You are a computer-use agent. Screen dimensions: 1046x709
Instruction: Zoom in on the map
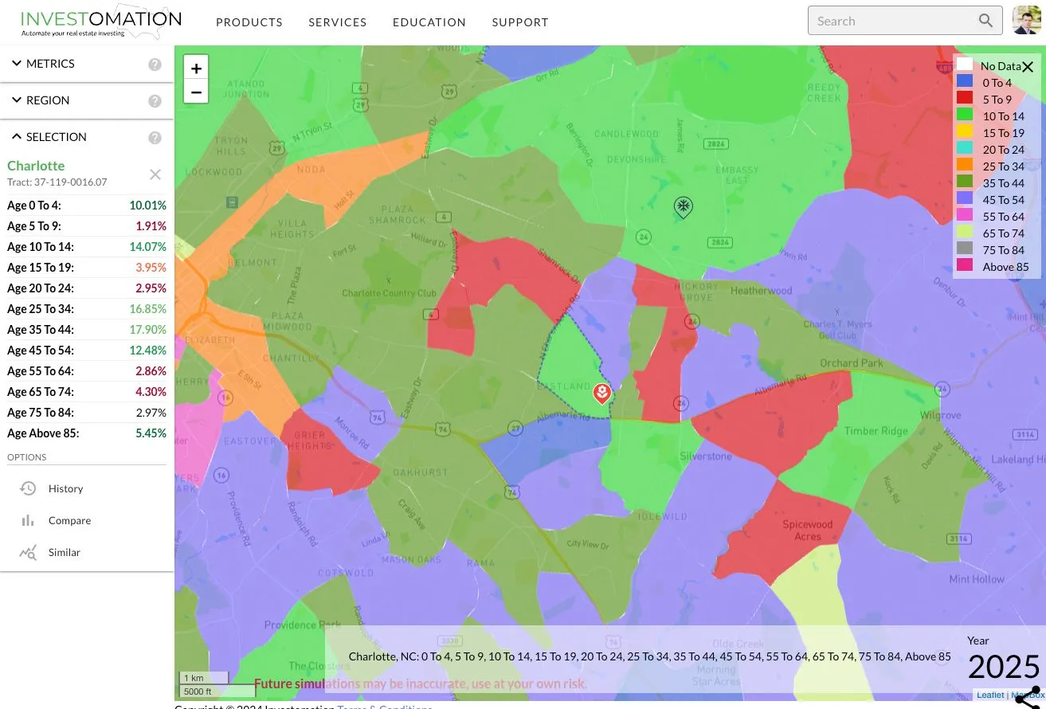coord(196,68)
